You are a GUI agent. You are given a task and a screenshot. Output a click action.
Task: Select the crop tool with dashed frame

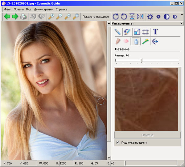(146, 32)
